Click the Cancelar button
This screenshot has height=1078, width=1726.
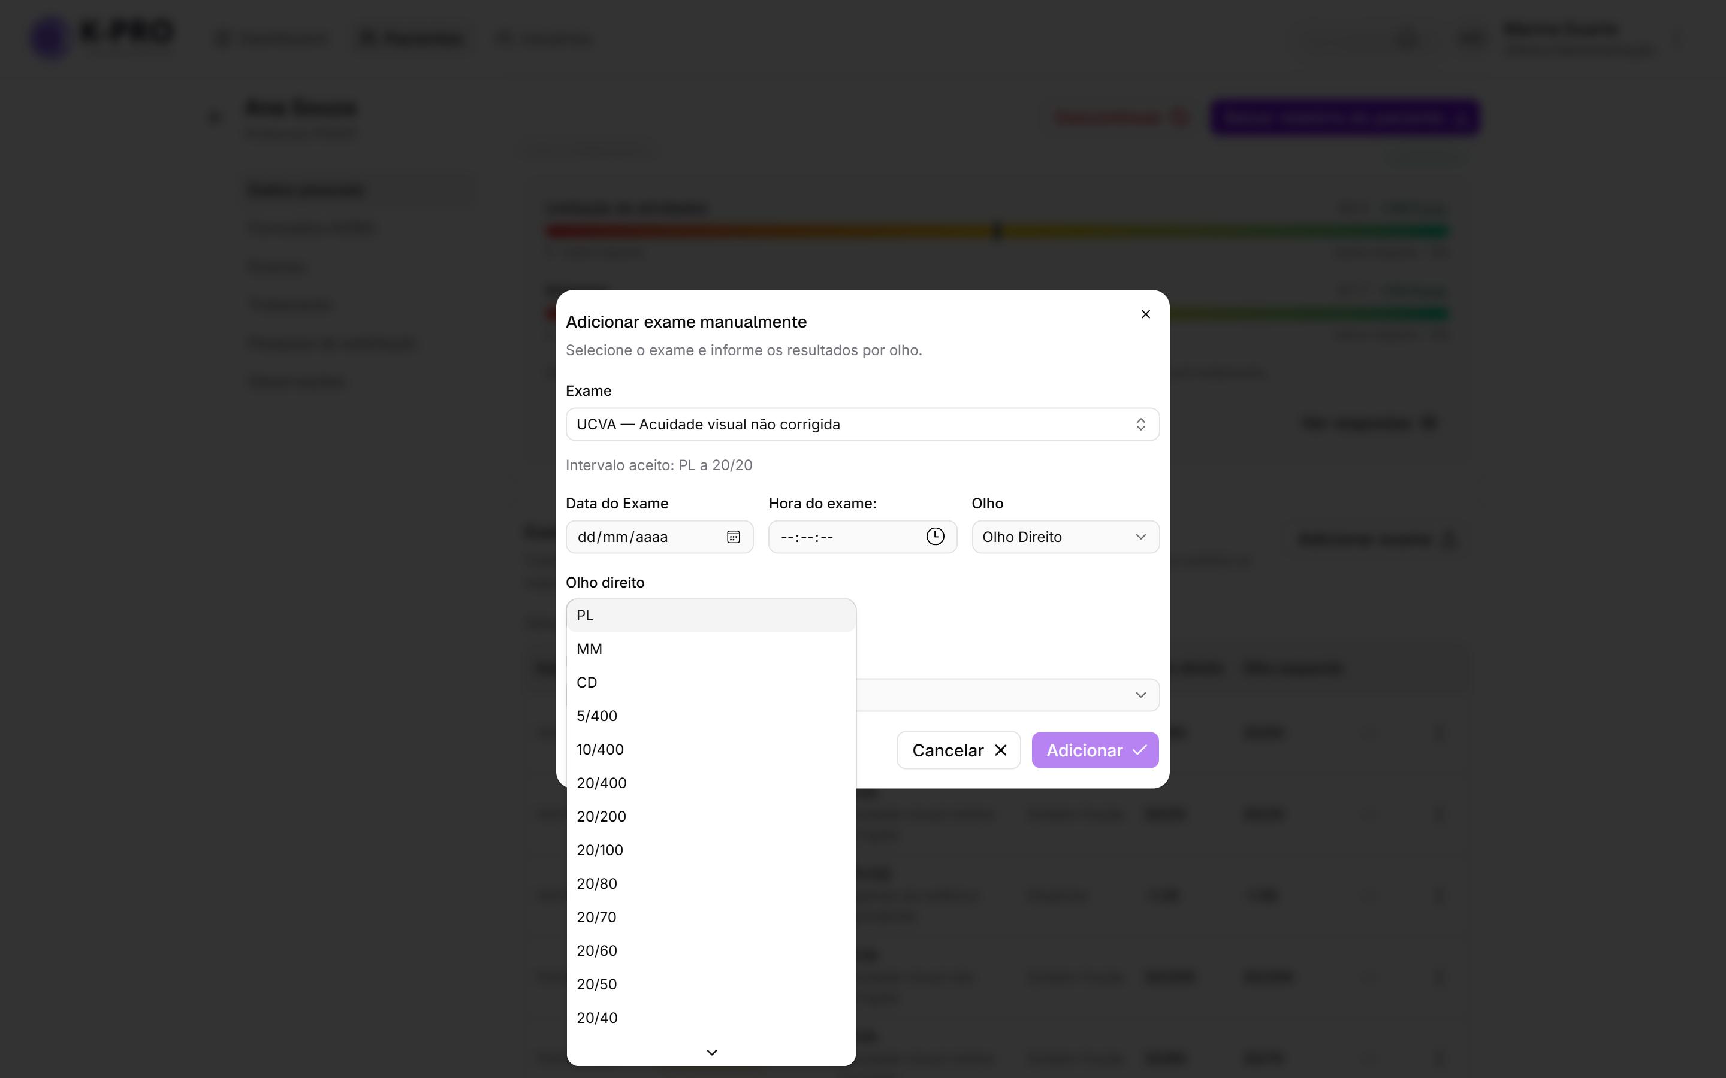click(x=958, y=750)
